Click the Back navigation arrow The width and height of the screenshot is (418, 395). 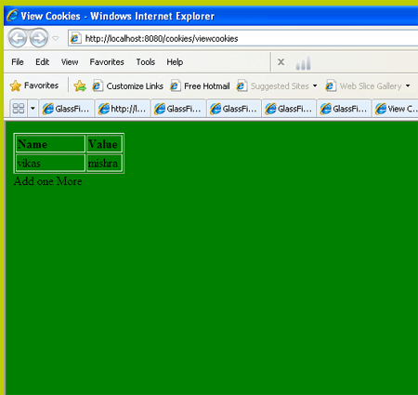(18, 38)
